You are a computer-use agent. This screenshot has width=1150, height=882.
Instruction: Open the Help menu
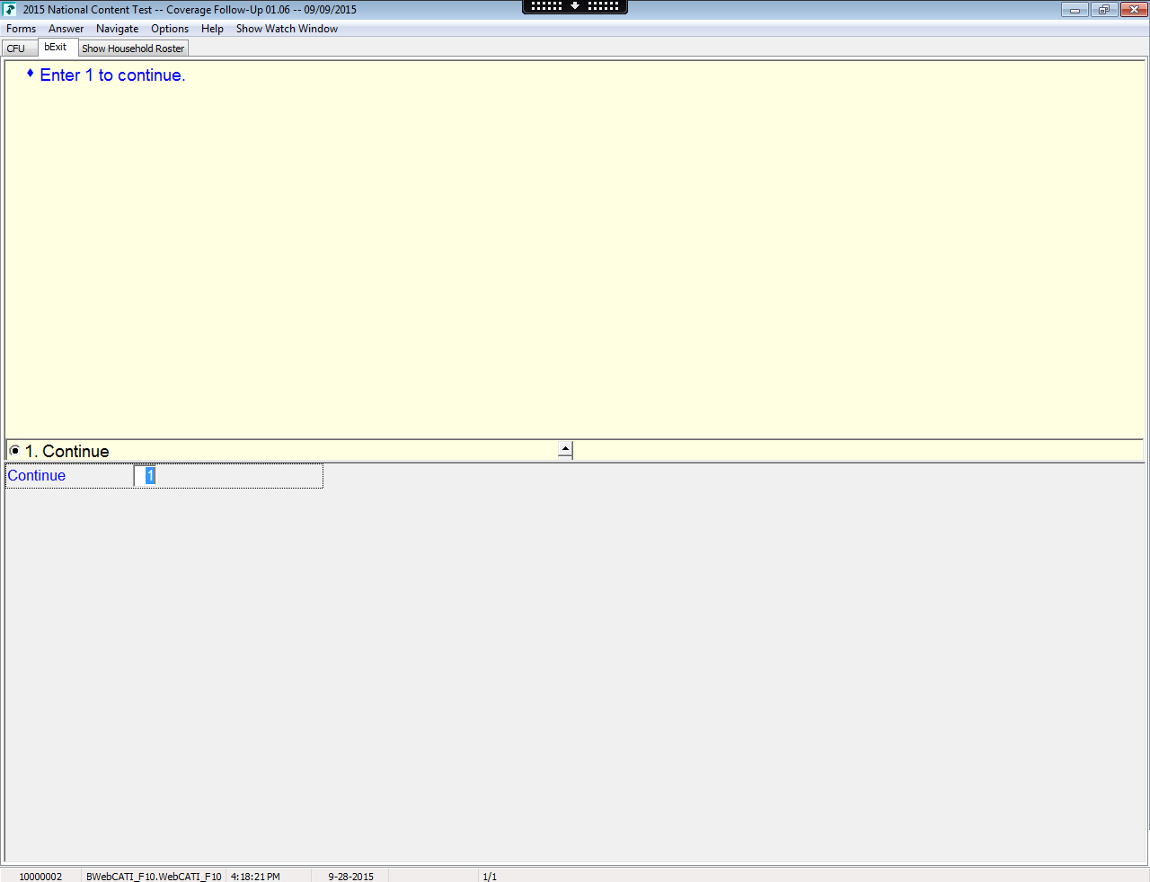pos(213,29)
